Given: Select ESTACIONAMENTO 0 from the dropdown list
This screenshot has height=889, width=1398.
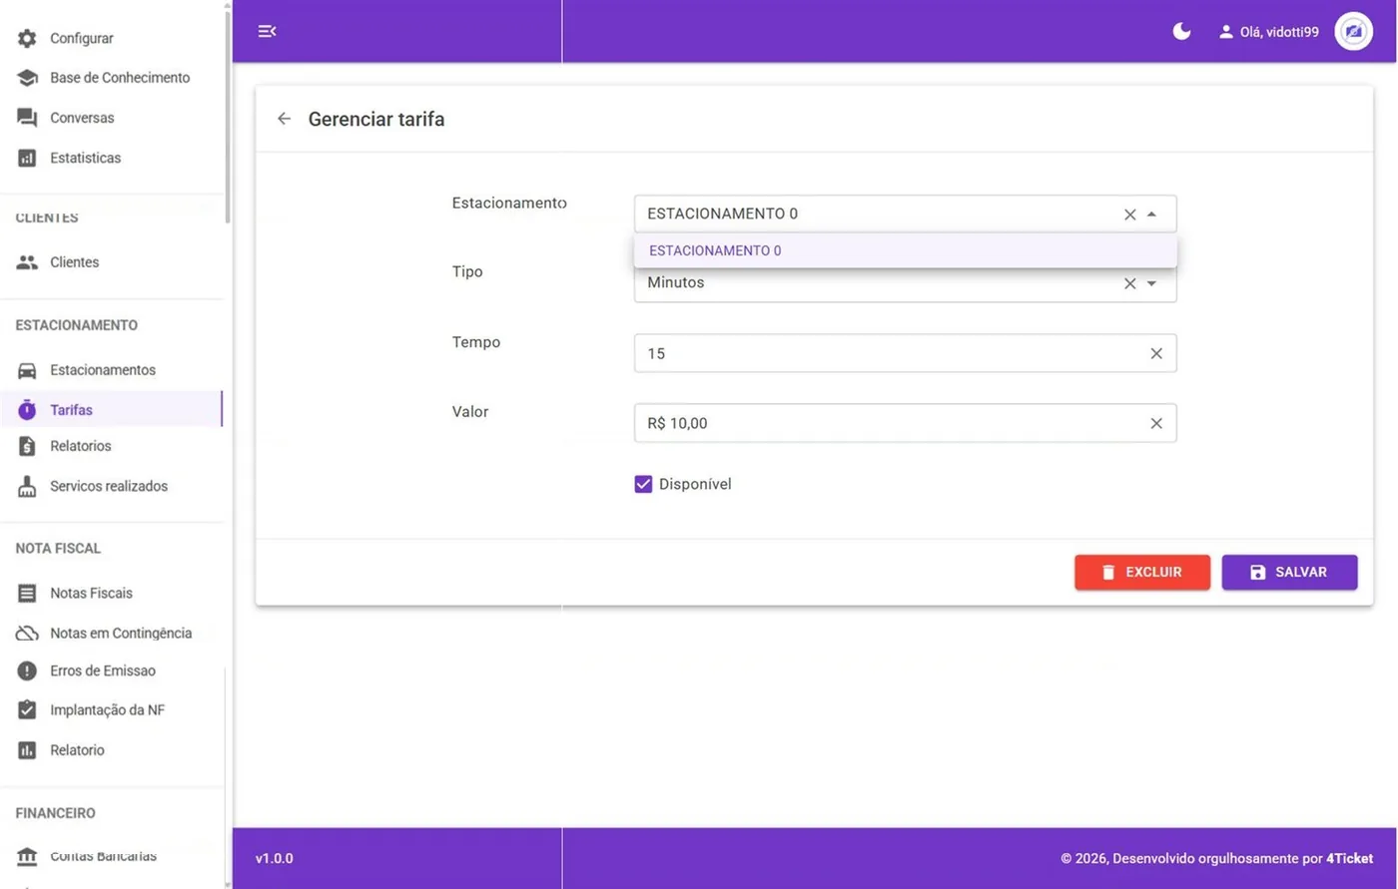Looking at the screenshot, I should pyautogui.click(x=906, y=250).
